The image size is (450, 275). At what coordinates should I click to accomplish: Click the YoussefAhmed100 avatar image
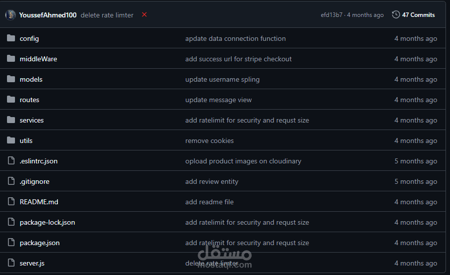(x=10, y=15)
